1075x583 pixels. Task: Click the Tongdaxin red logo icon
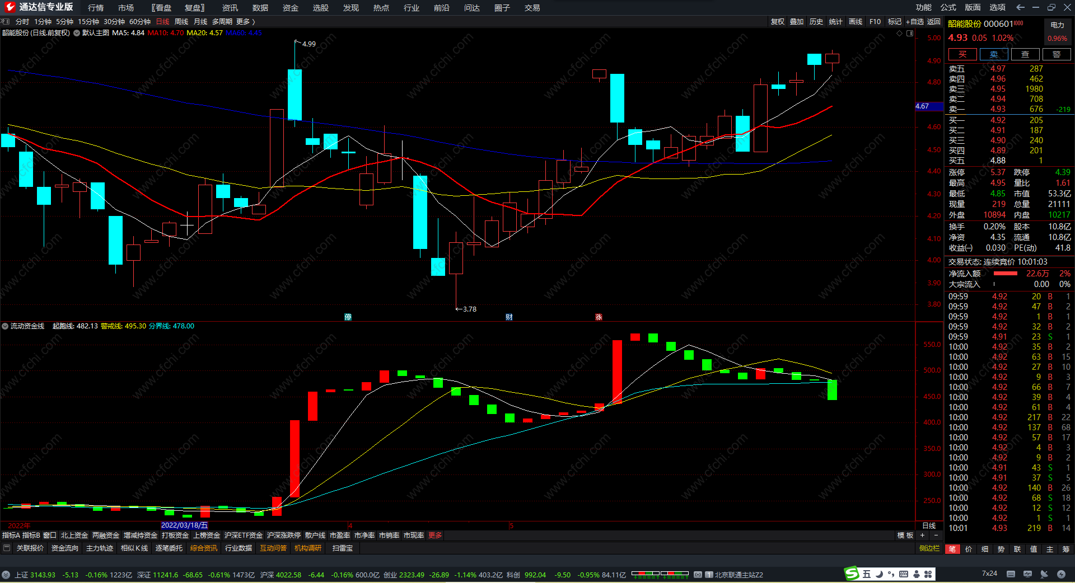point(10,7)
